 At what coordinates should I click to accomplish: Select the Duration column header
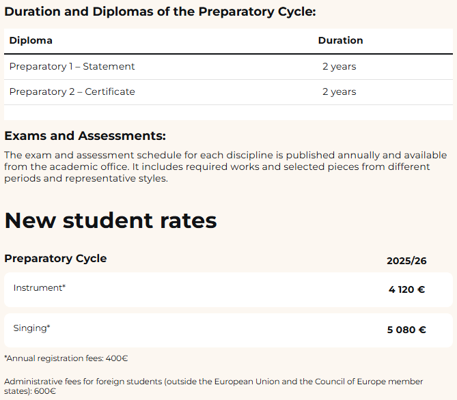[x=340, y=40]
